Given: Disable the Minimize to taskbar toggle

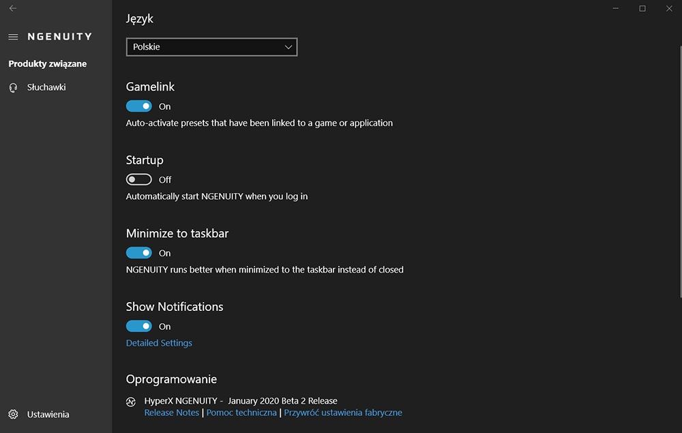Looking at the screenshot, I should pyautogui.click(x=138, y=252).
